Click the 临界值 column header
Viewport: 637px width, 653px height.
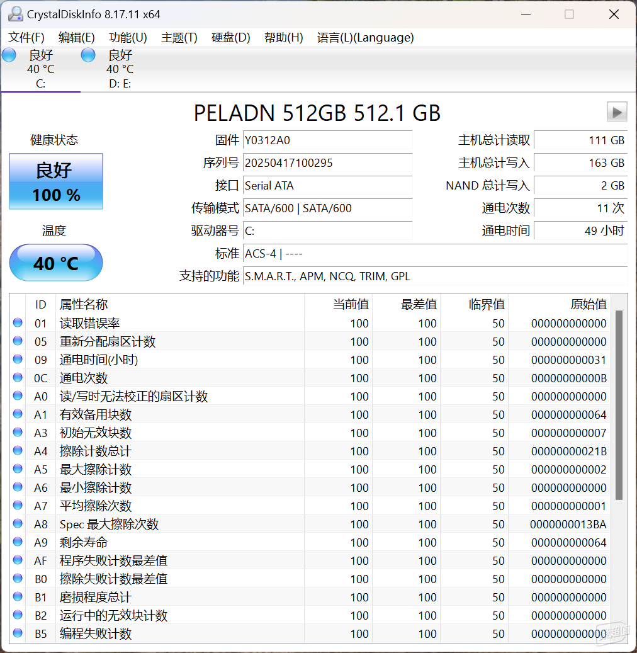[x=474, y=304]
